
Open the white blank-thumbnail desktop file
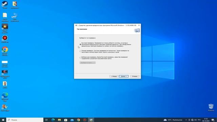pyautogui.click(x=5, y=64)
